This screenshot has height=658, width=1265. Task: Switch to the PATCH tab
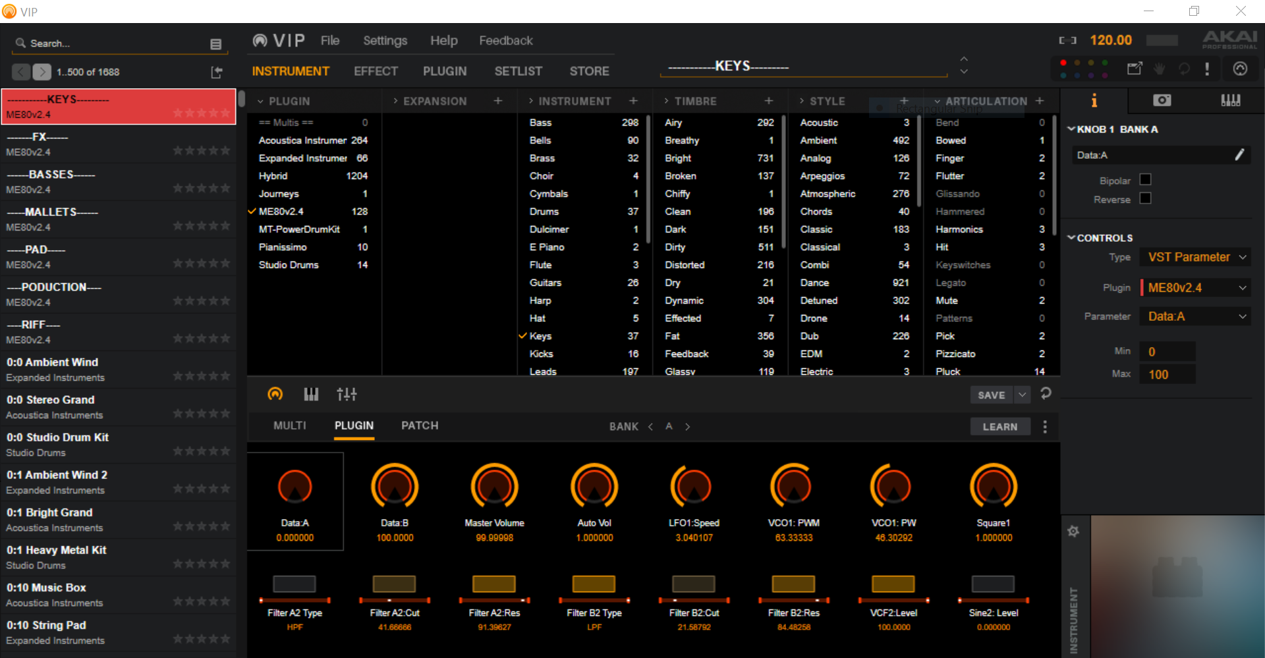tap(420, 425)
